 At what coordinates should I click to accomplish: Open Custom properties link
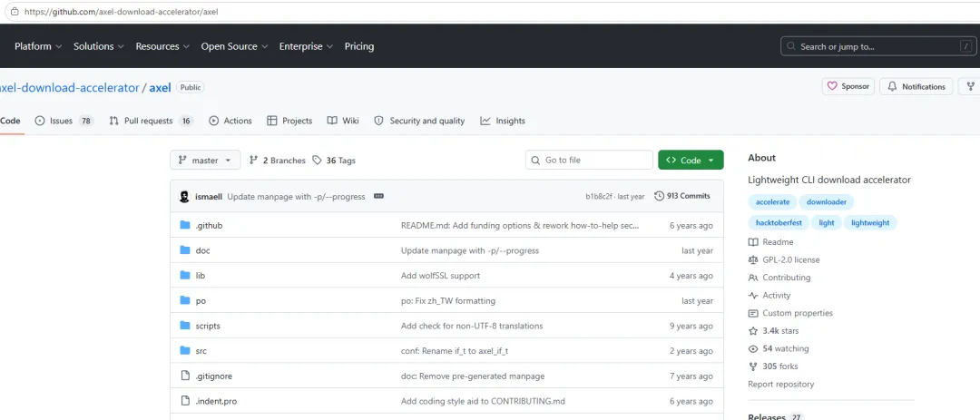(x=790, y=313)
